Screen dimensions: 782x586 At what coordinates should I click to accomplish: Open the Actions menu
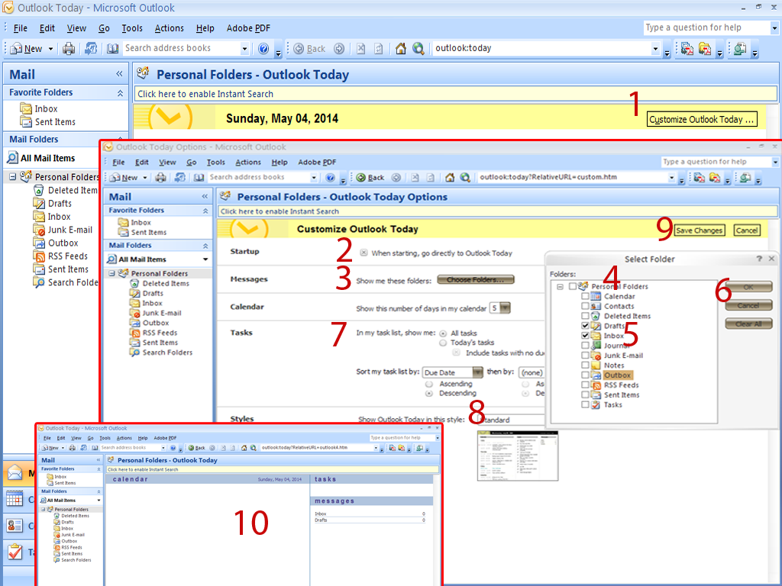click(x=169, y=28)
